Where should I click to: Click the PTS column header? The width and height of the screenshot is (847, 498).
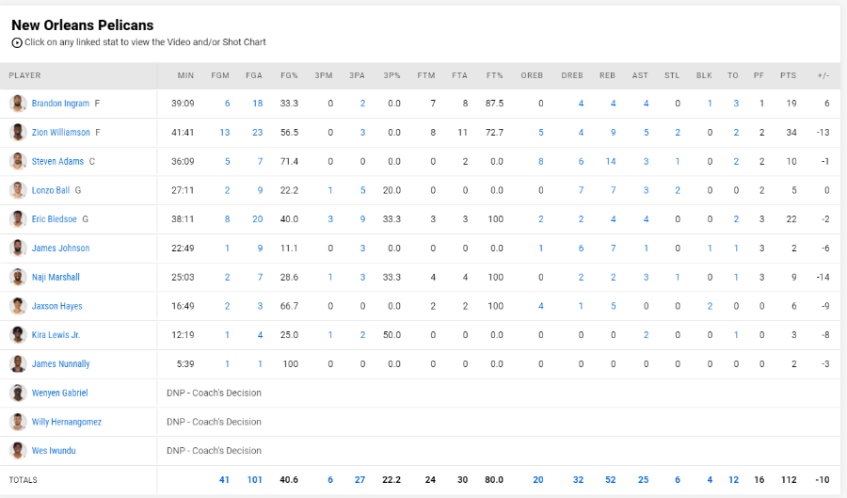[x=788, y=75]
